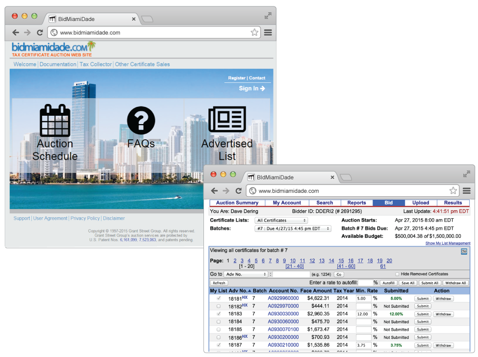Uncheck My List box for certificate 18181
478x357 pixels.
pos(219,298)
